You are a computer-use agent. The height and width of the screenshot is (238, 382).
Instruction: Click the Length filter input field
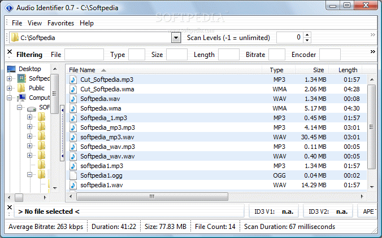(x=229, y=55)
